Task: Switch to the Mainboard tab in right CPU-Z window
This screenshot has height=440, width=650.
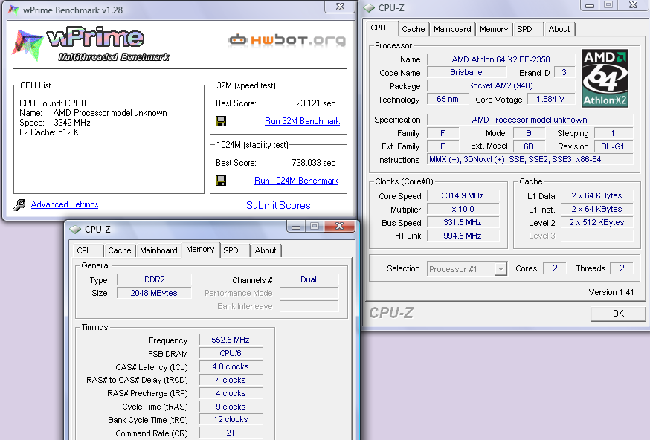Action: [x=452, y=29]
